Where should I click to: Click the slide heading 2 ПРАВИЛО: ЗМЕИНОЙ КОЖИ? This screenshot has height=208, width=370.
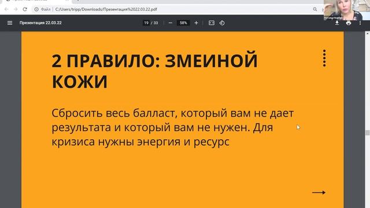(154, 71)
